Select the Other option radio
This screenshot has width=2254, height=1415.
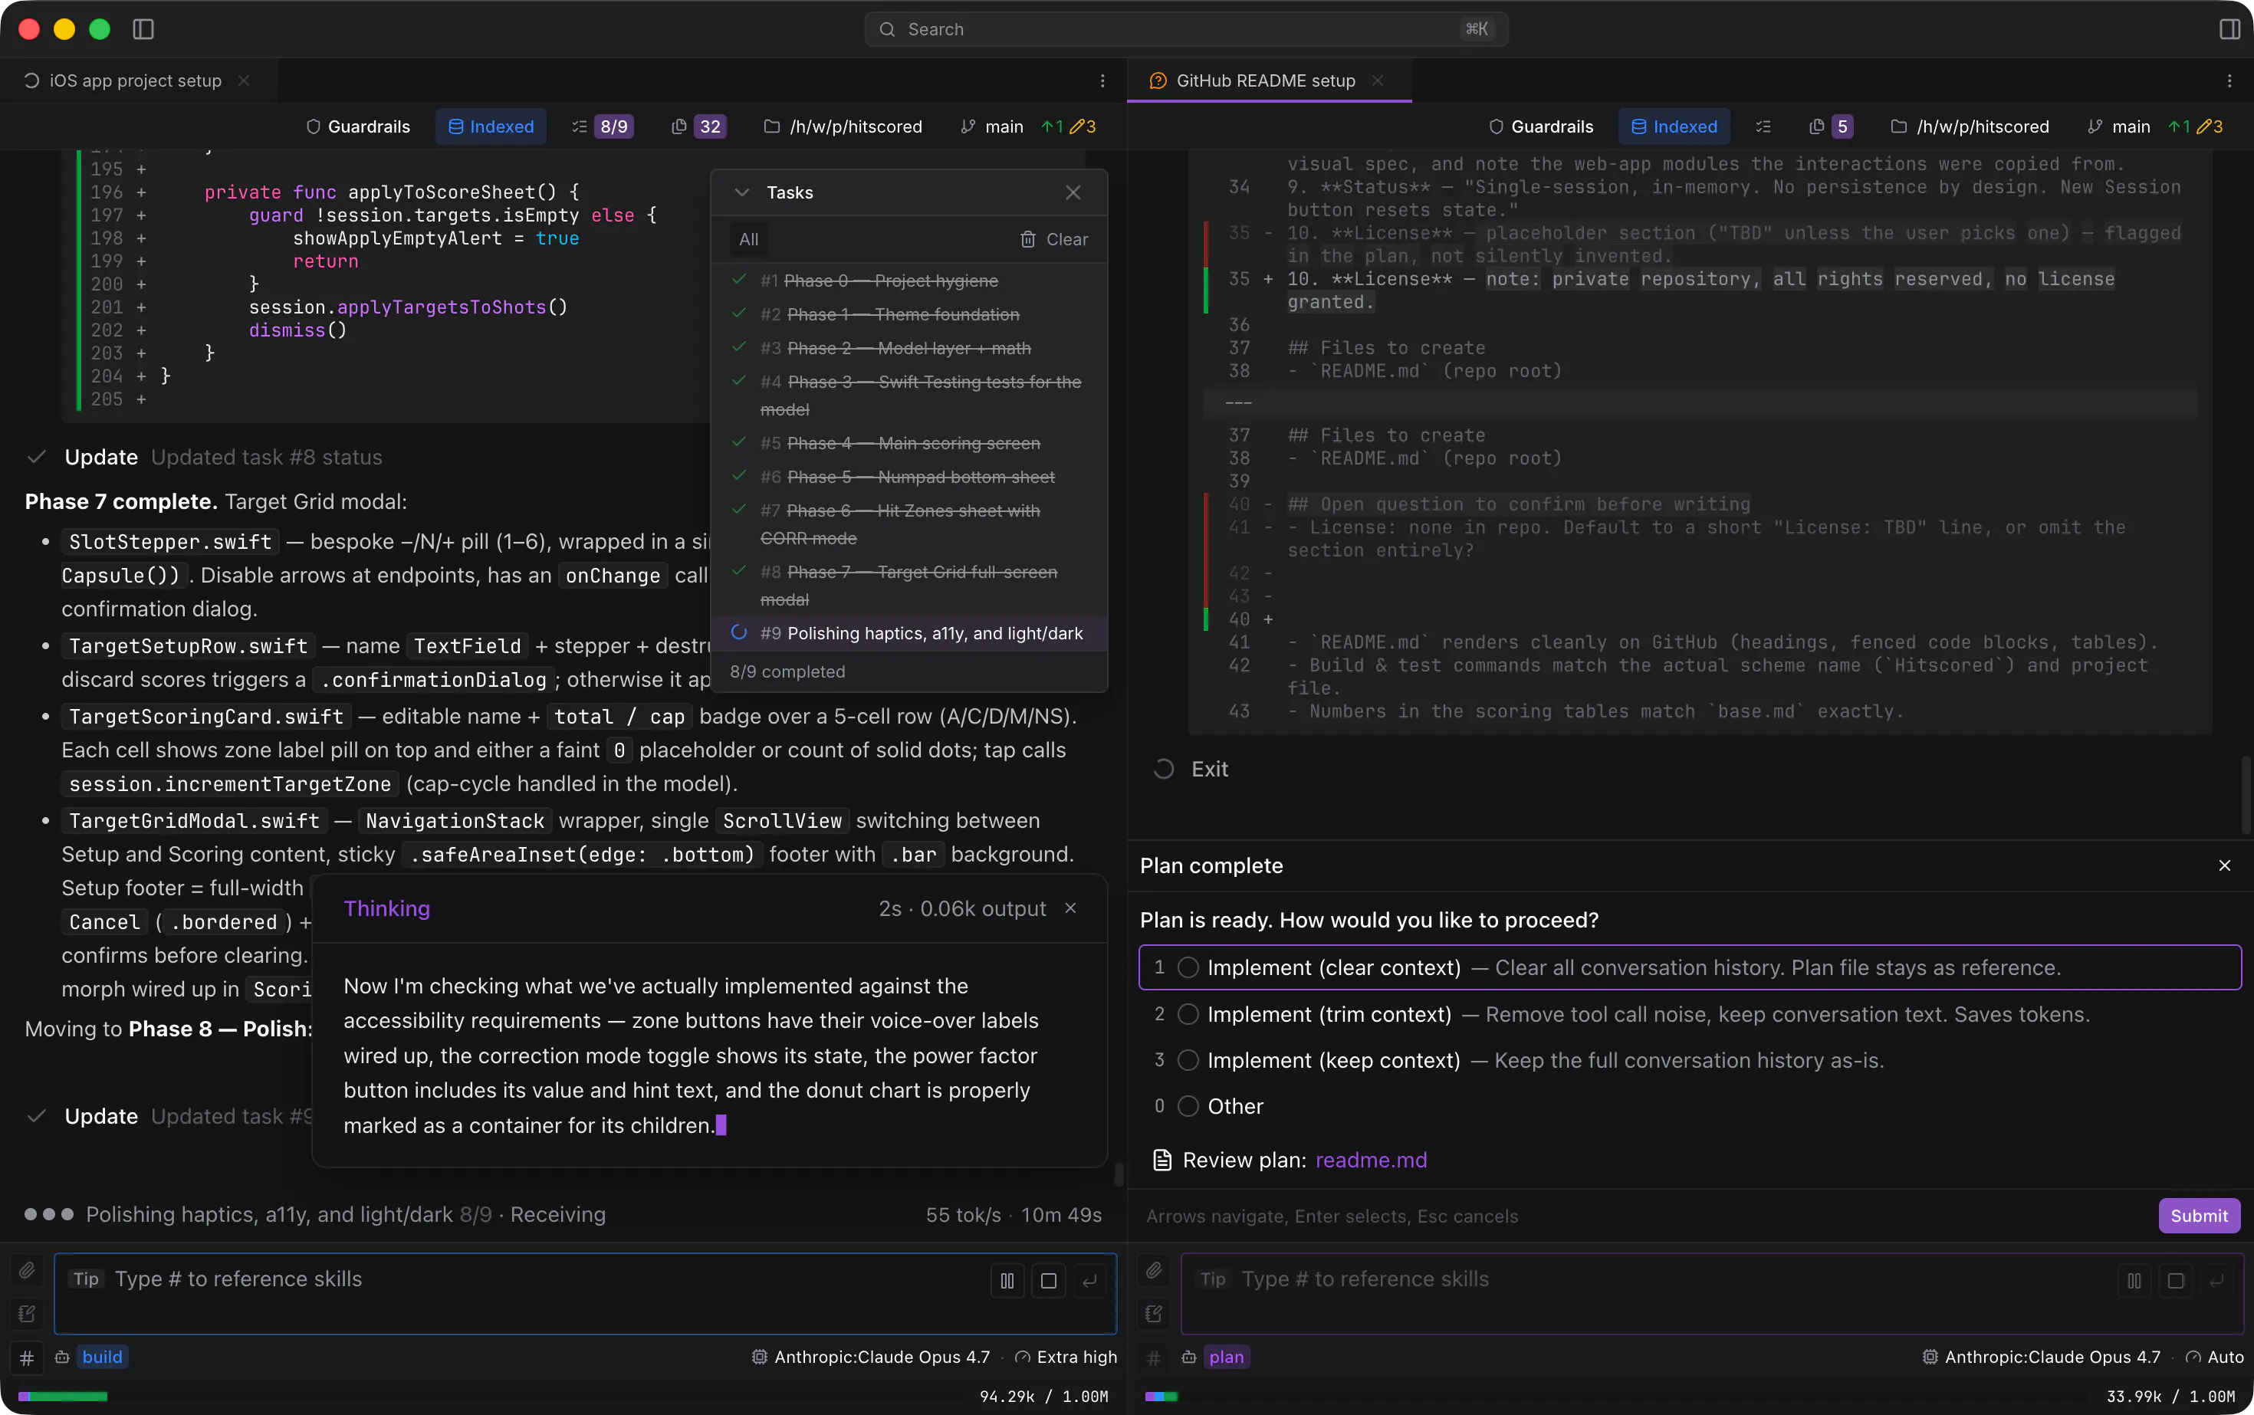(1188, 1106)
